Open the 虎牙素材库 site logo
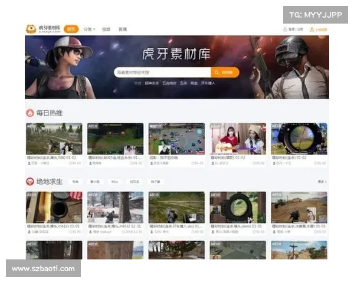354x283 pixels. [43, 29]
